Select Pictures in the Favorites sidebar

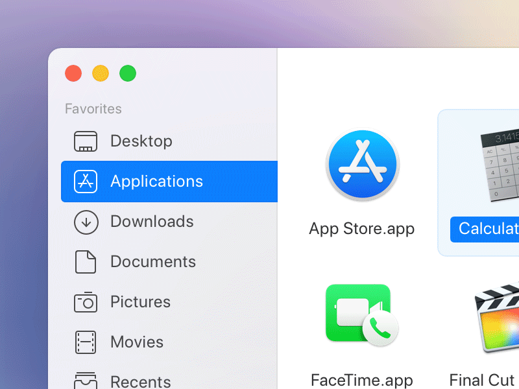(x=141, y=301)
